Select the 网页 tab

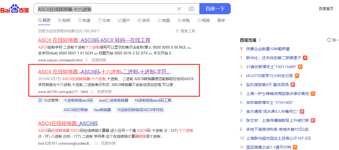[x=44, y=20]
